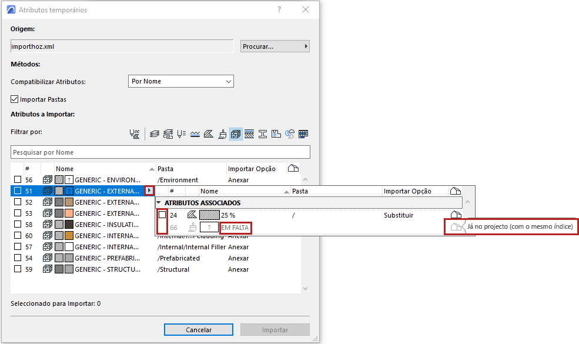The height and width of the screenshot is (344, 579).
Task: Click the Substituir import option for attribute 24
Action: [x=398, y=215]
